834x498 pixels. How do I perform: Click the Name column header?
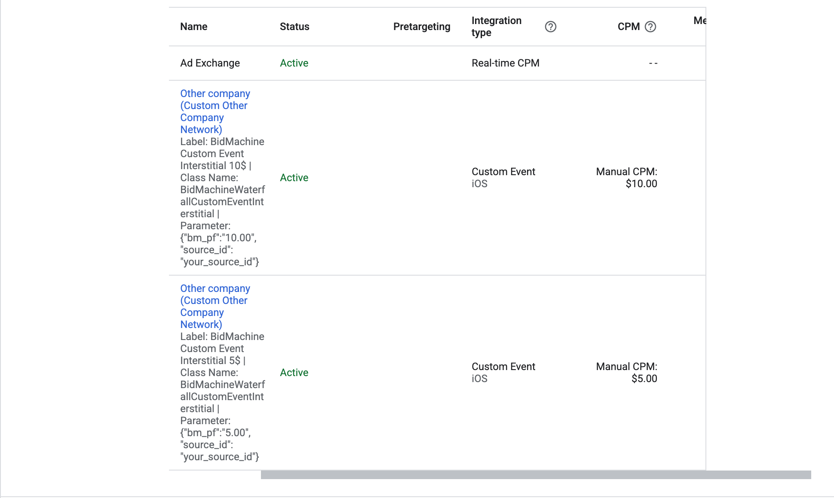pos(193,27)
